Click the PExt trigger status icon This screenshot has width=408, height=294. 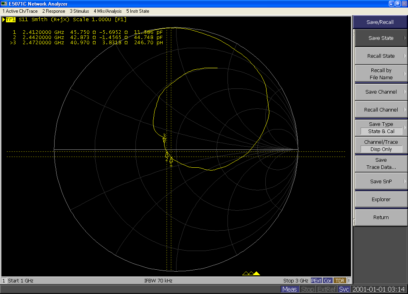[x=316, y=280]
